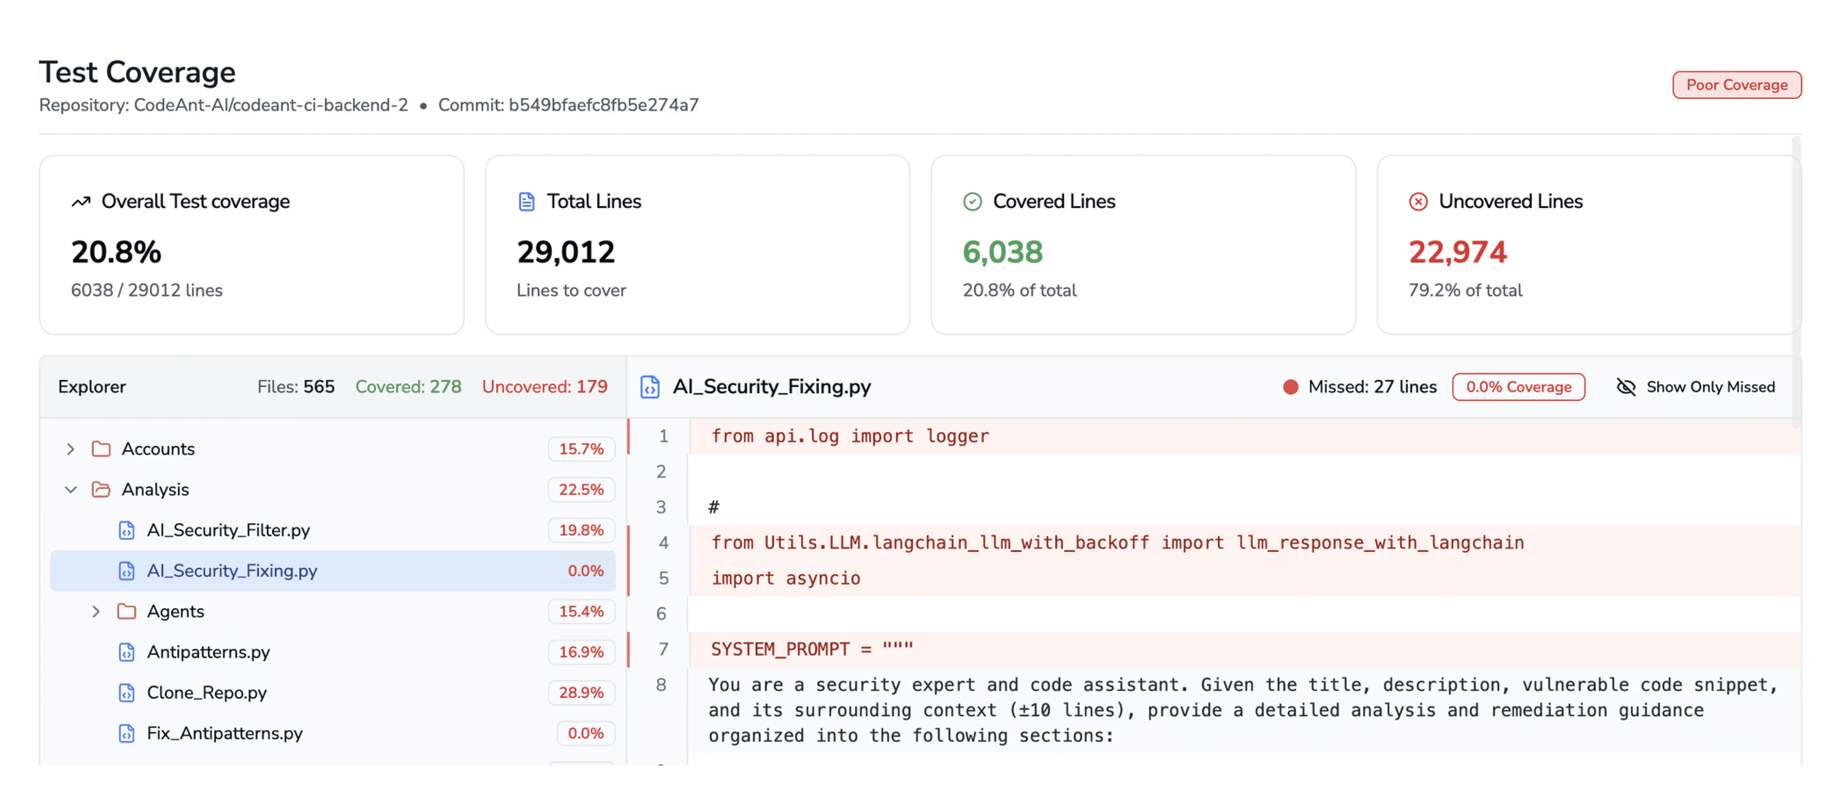The width and height of the screenshot is (1846, 797).
Task: Click the 15.4% badge on Agents
Action: pos(581,611)
